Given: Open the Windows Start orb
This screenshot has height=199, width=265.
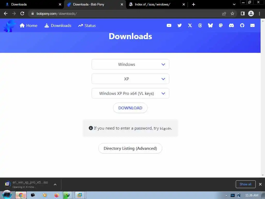Looking at the screenshot, I should coord(7,195).
